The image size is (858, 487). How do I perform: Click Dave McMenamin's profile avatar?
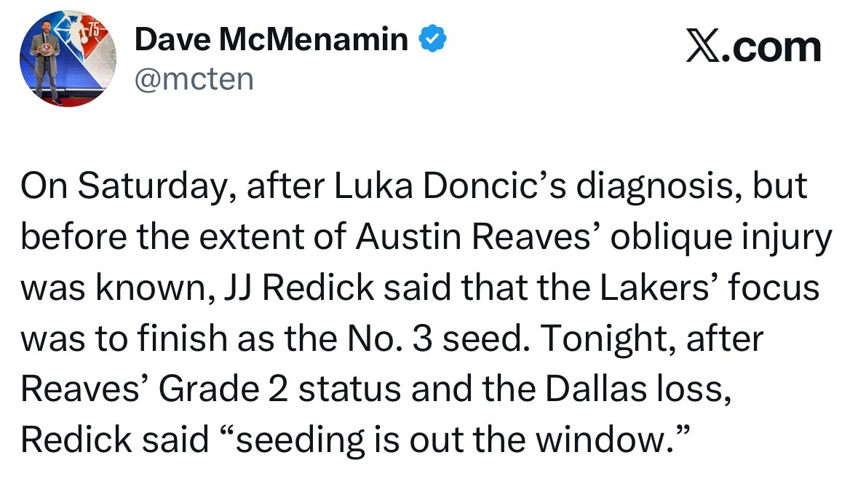click(x=73, y=60)
